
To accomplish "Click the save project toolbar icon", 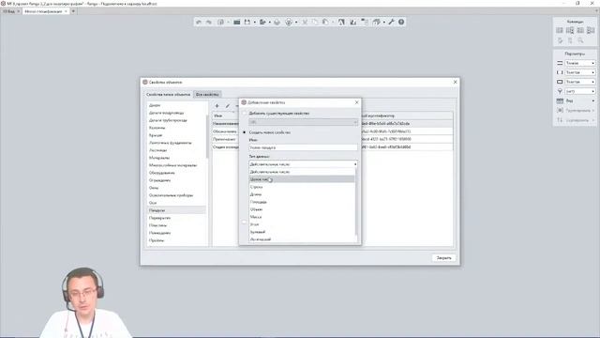I will (x=247, y=23).
